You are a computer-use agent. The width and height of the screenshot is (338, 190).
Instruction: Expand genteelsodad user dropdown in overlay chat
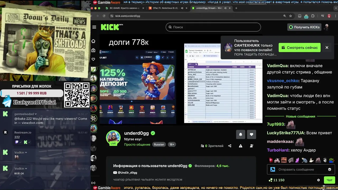36,114
